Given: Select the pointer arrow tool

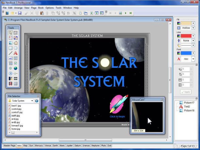Looking at the screenshot, I should (x=11, y=33).
